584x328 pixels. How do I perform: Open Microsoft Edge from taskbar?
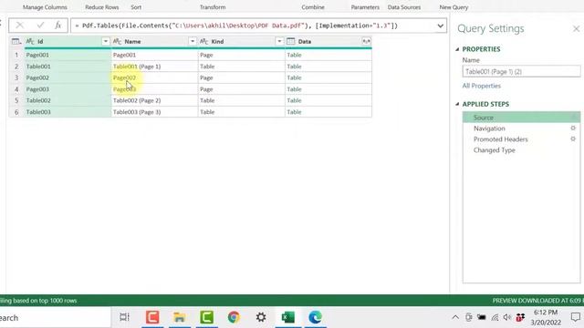315,317
